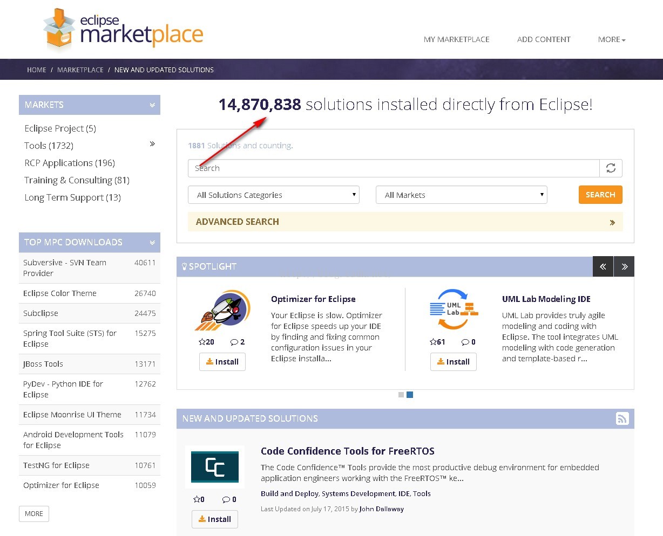
Task: Open Subversive - SVN Team Provider
Action: tap(65, 268)
